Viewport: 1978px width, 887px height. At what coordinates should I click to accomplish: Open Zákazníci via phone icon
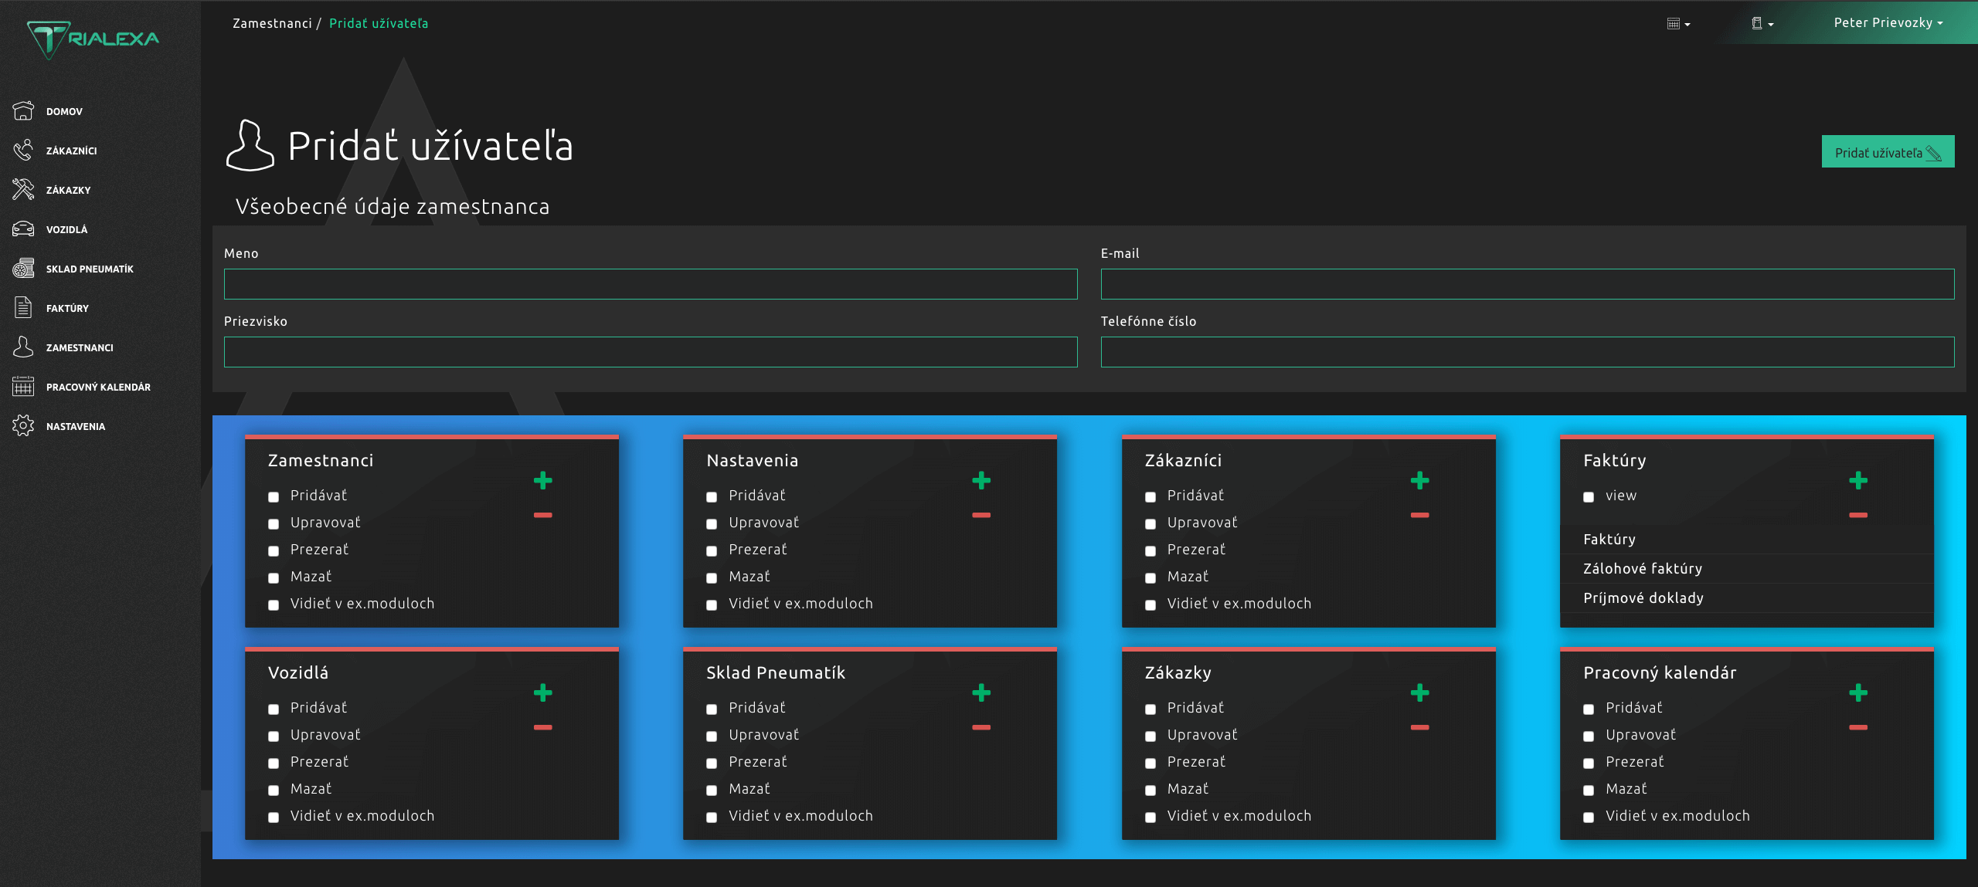pos(23,150)
